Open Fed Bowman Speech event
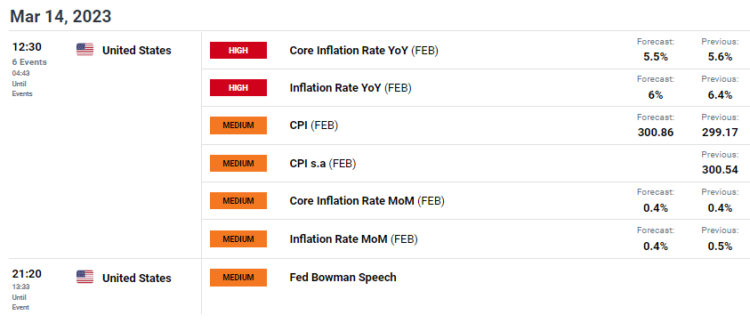750x323 pixels. click(x=343, y=277)
